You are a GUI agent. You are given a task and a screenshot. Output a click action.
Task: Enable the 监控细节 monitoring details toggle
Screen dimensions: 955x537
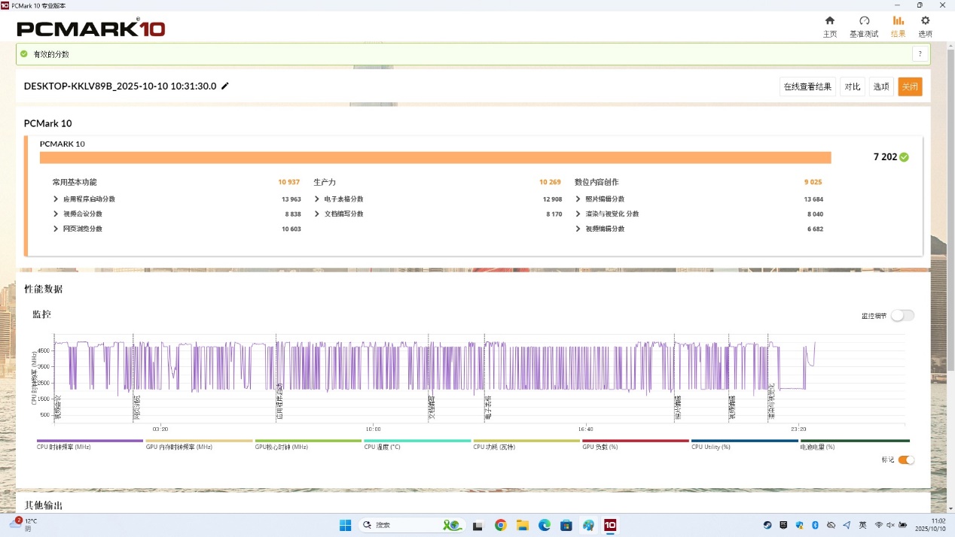click(x=902, y=316)
